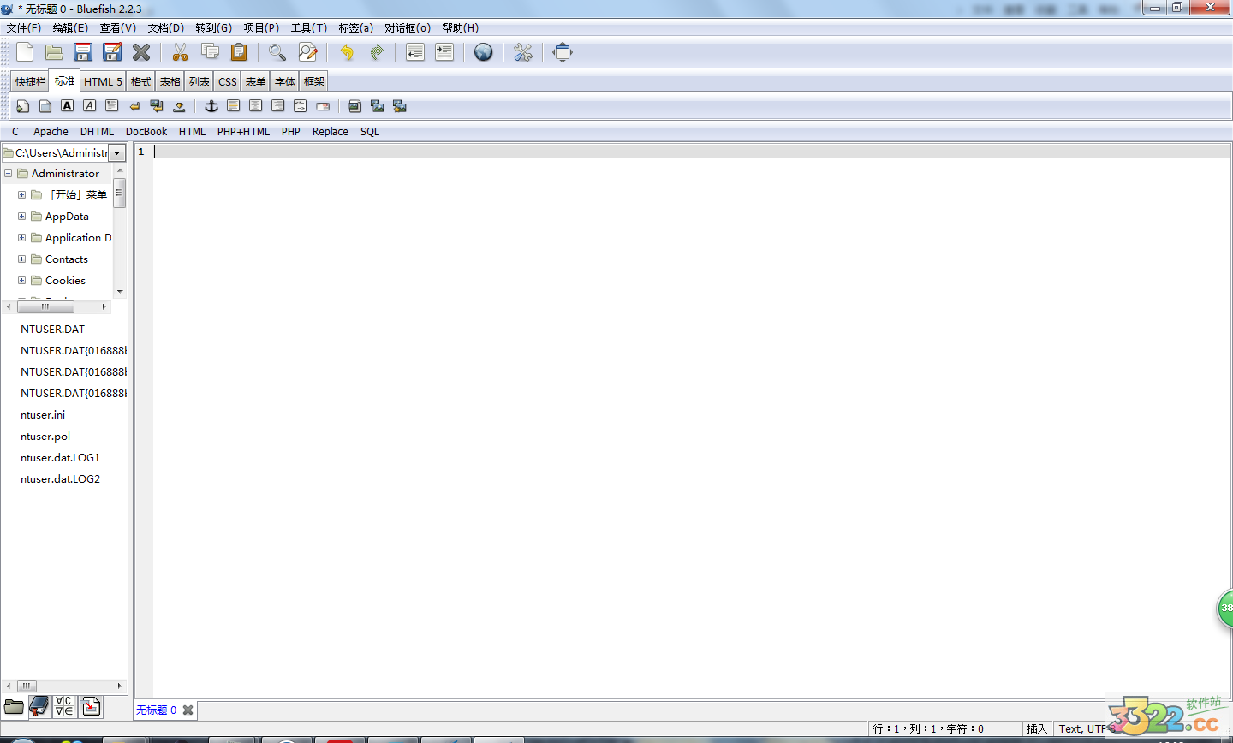Expand the 「开始」菜单 folder

click(21, 195)
